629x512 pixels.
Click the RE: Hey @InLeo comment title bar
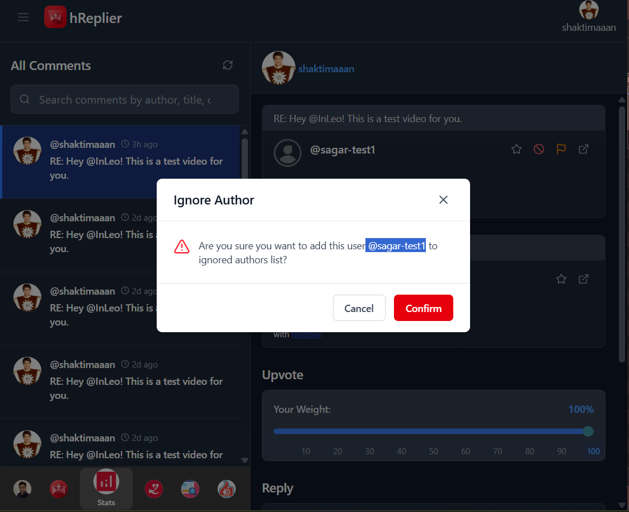pyautogui.click(x=433, y=118)
